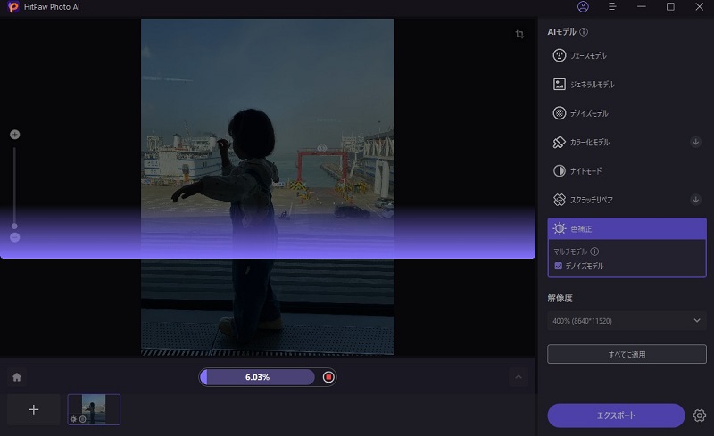
Task: Toggle the デノイズモデル checkbox under マルチモデル
Action: tap(559, 266)
